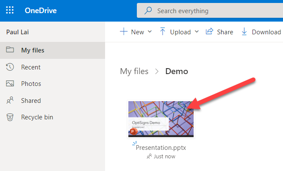Image resolution: width=283 pixels, height=171 pixels.
Task: Open the OptiSigns Demo presentation thumbnail
Action: coord(161,119)
